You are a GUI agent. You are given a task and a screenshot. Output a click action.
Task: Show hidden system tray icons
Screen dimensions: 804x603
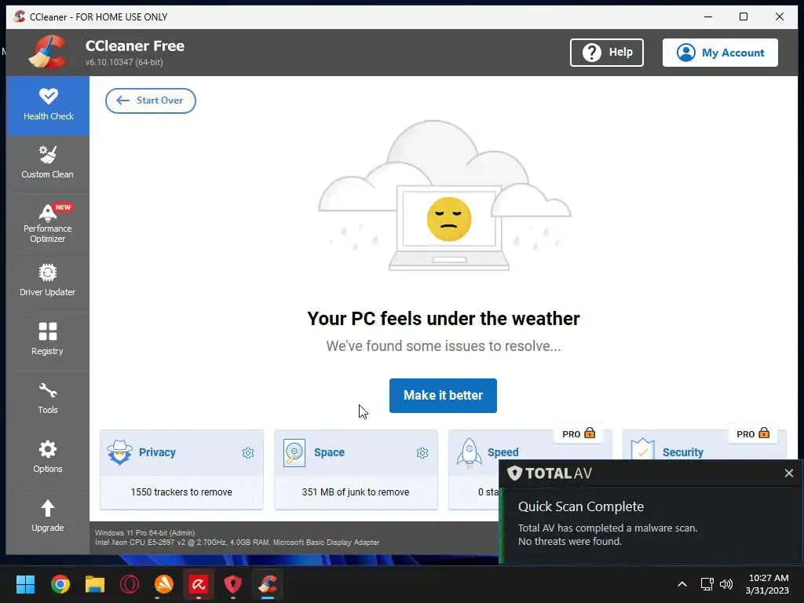682,584
